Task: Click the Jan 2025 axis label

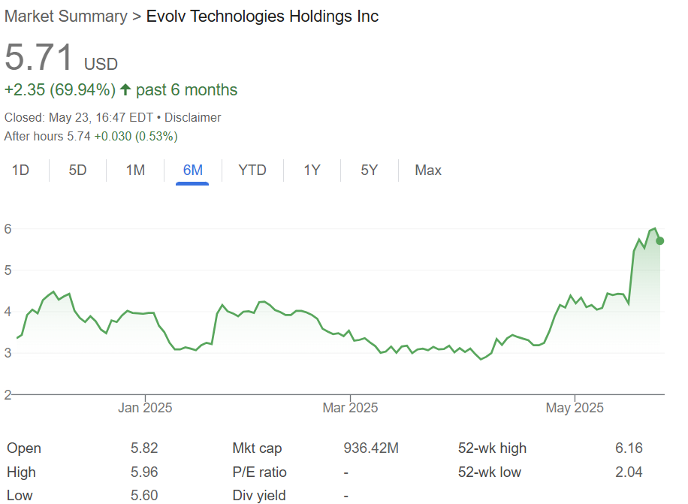Action: pos(145,408)
